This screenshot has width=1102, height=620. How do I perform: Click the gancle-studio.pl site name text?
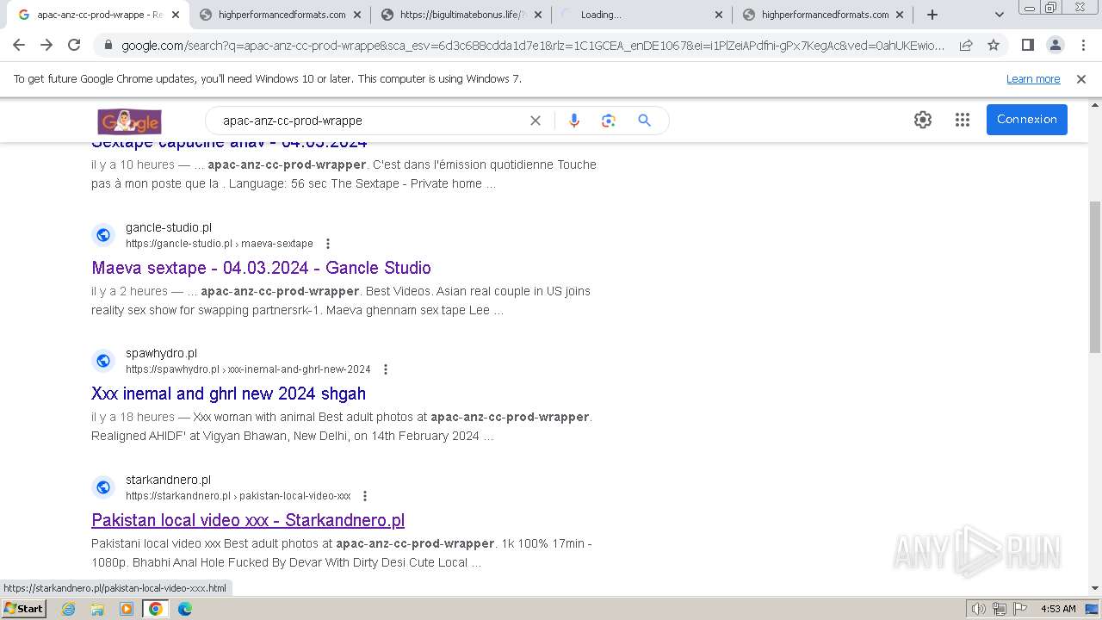pos(169,227)
